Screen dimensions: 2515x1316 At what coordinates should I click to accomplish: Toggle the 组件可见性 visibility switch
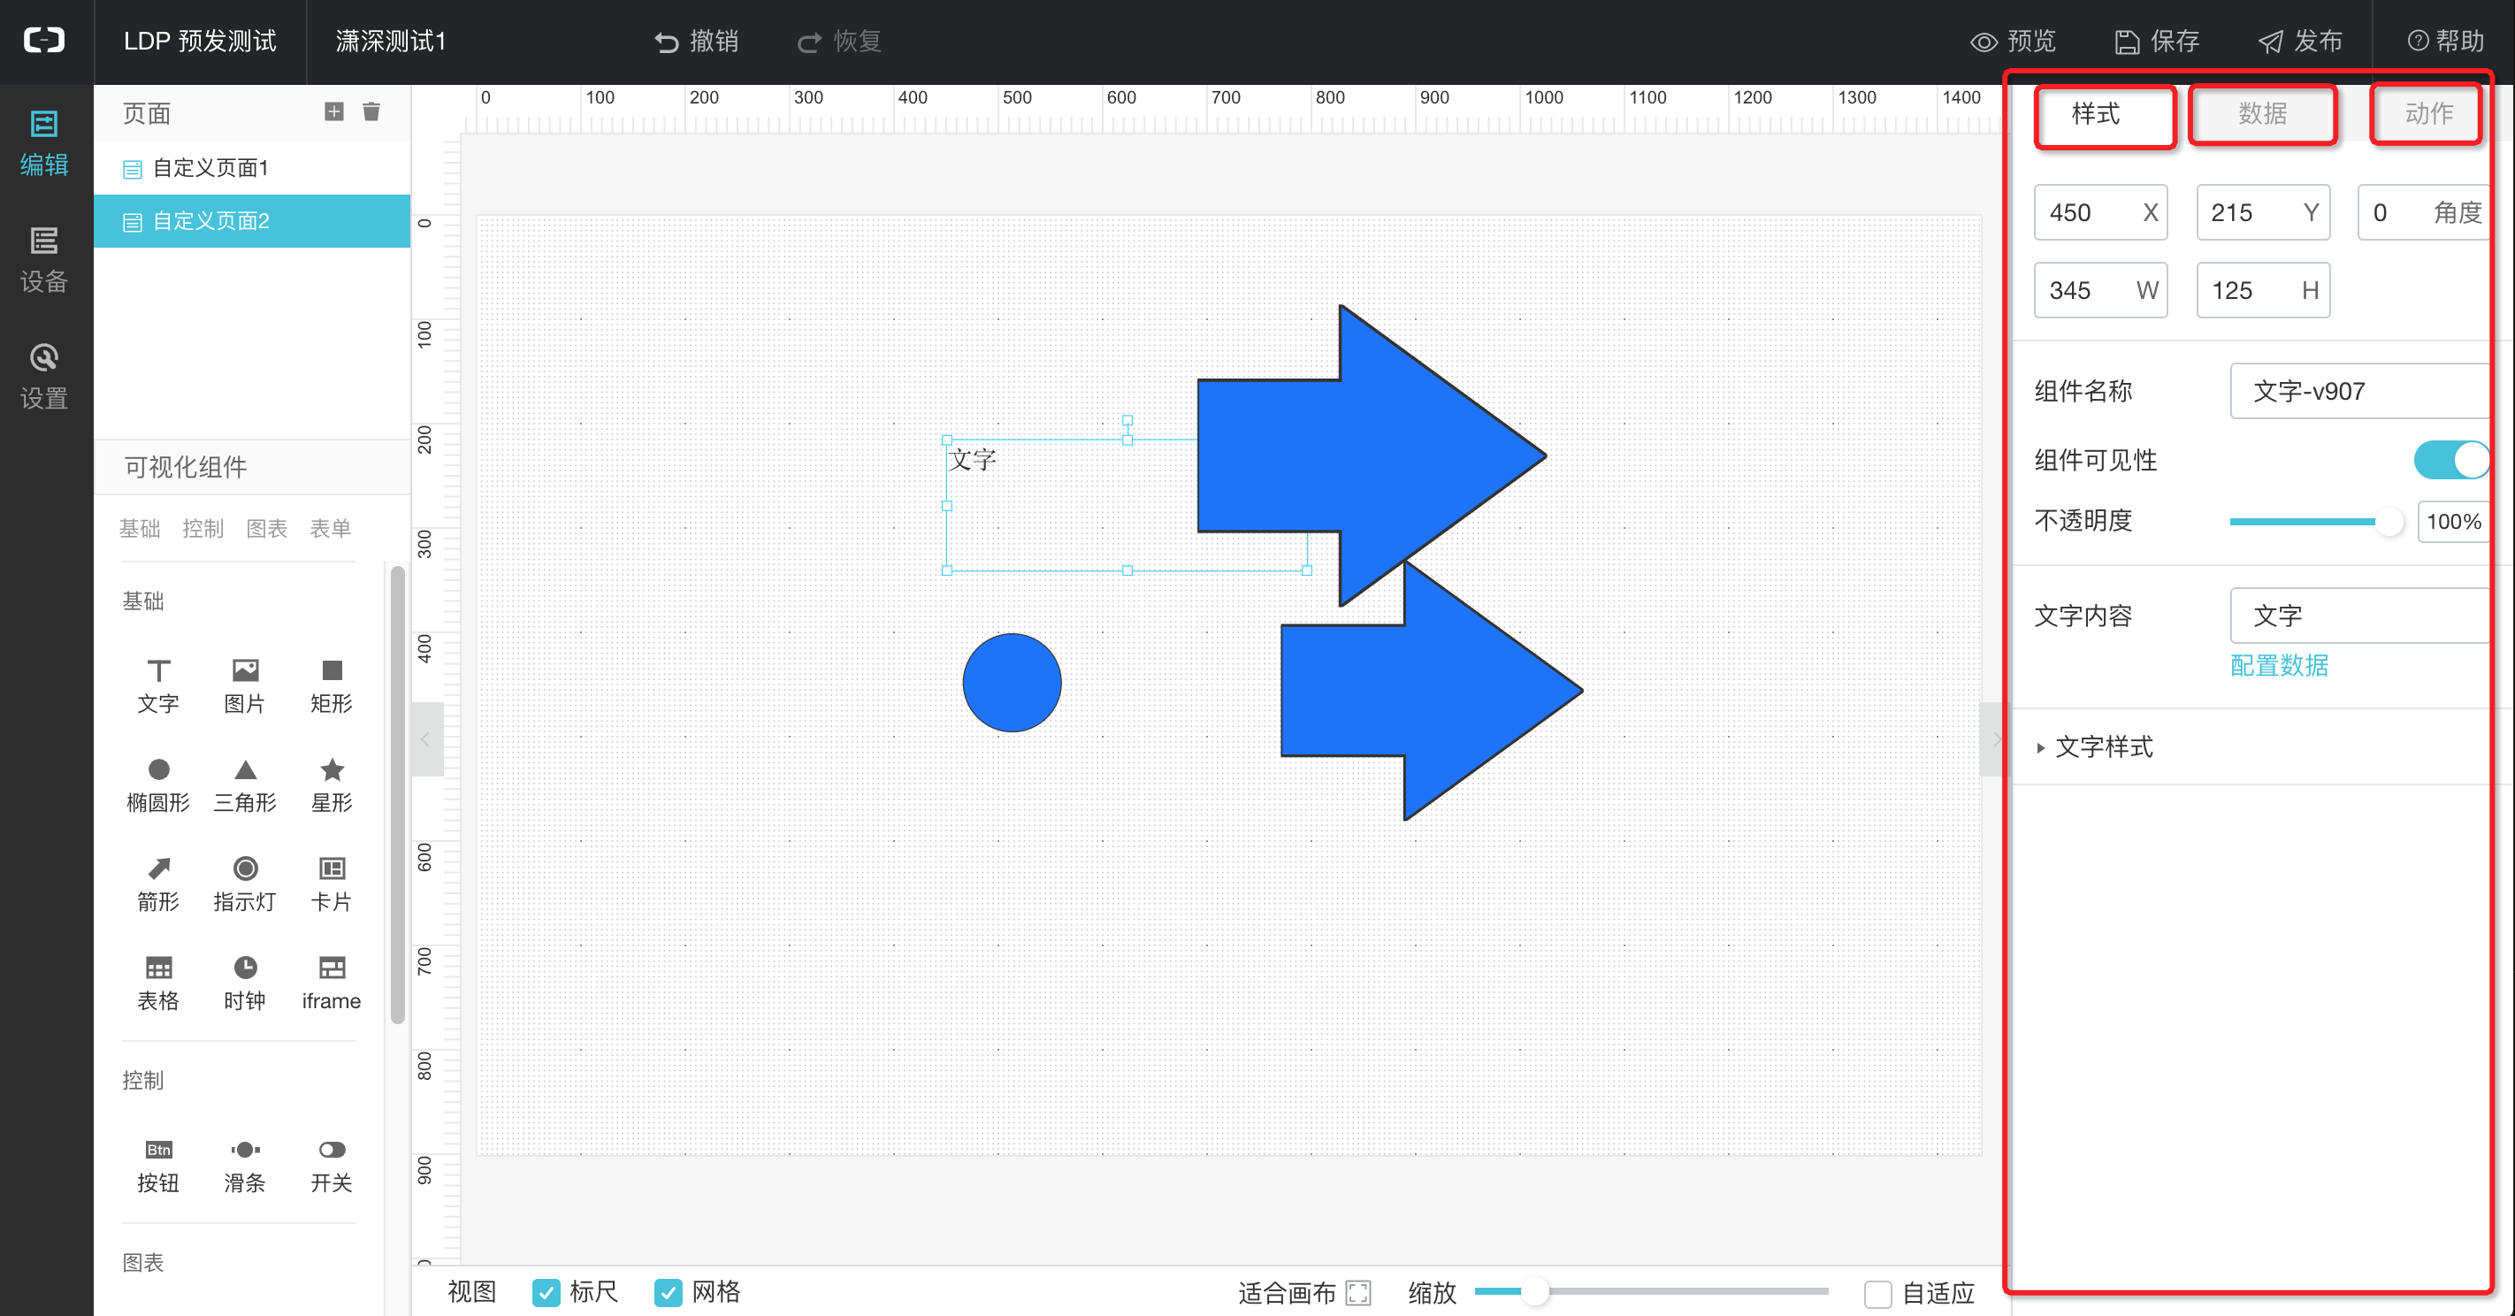click(2450, 460)
